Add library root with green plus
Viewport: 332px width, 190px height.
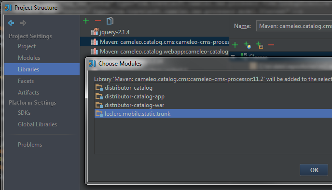235,45
